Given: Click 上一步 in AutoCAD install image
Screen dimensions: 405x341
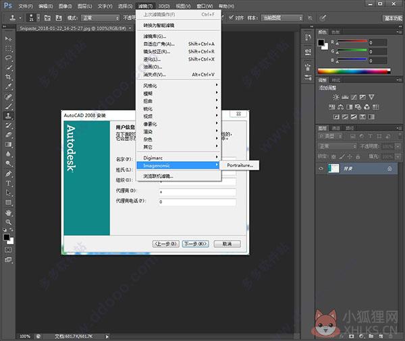Looking at the screenshot, I should click(x=166, y=244).
